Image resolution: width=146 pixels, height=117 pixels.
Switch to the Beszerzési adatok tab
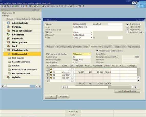(64, 47)
